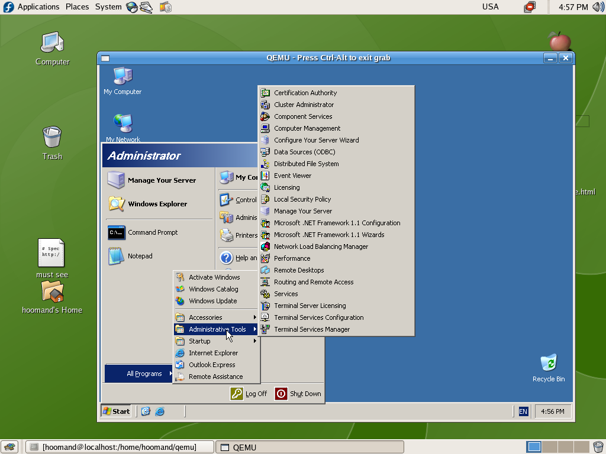Click the Command Prompt icon in Start menu
The width and height of the screenshot is (606, 454).
(117, 232)
